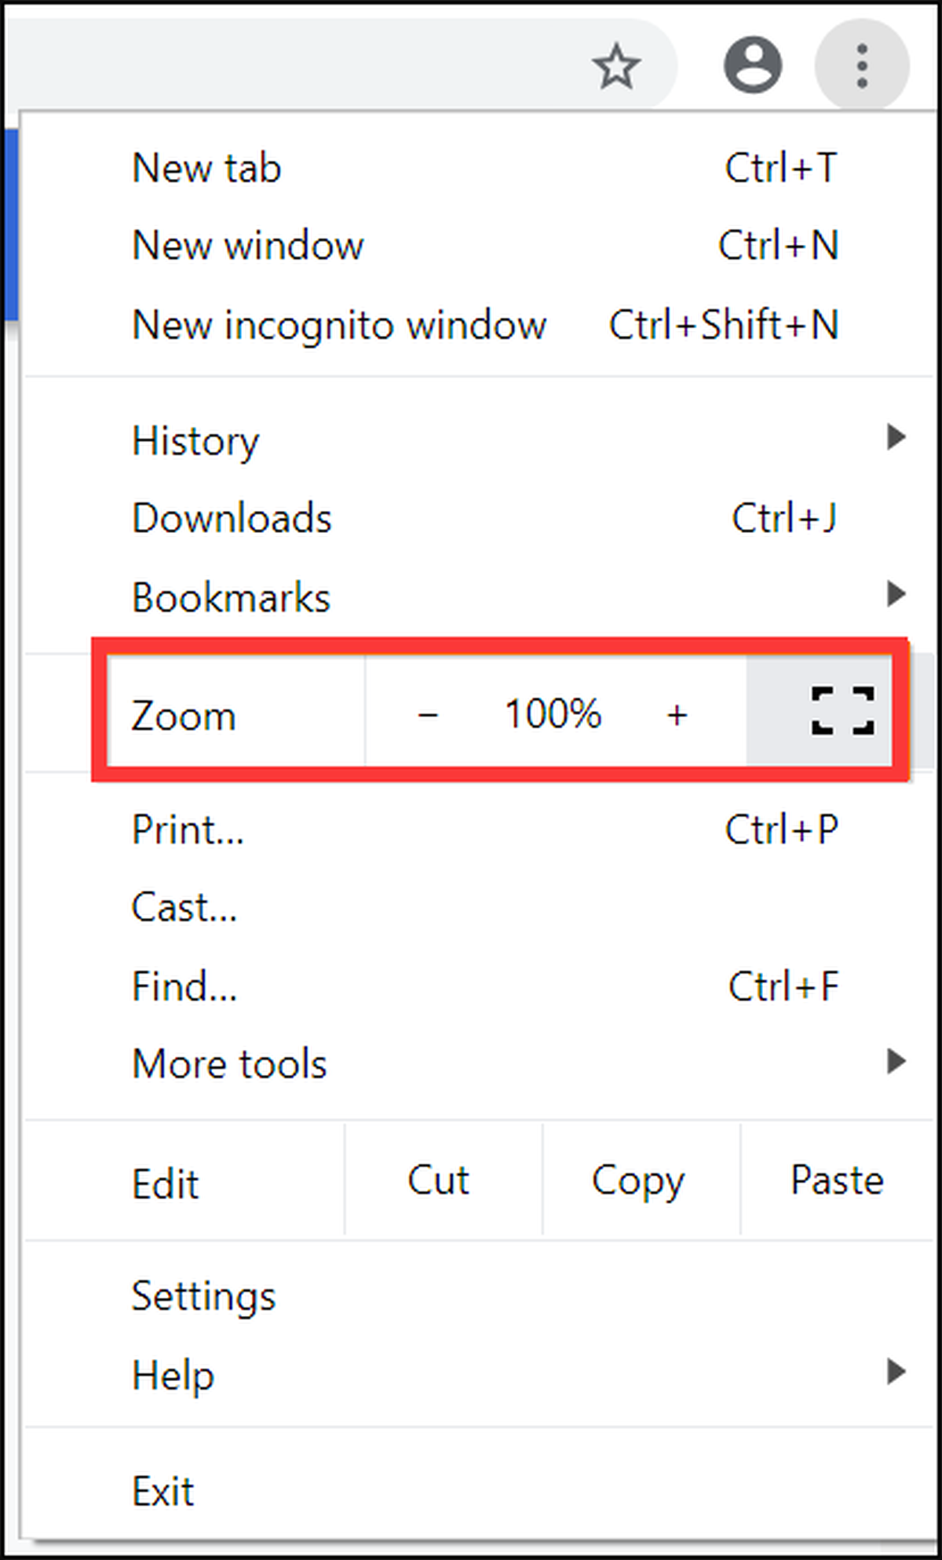
Task: Expand the Help submenu arrow
Action: click(896, 1372)
